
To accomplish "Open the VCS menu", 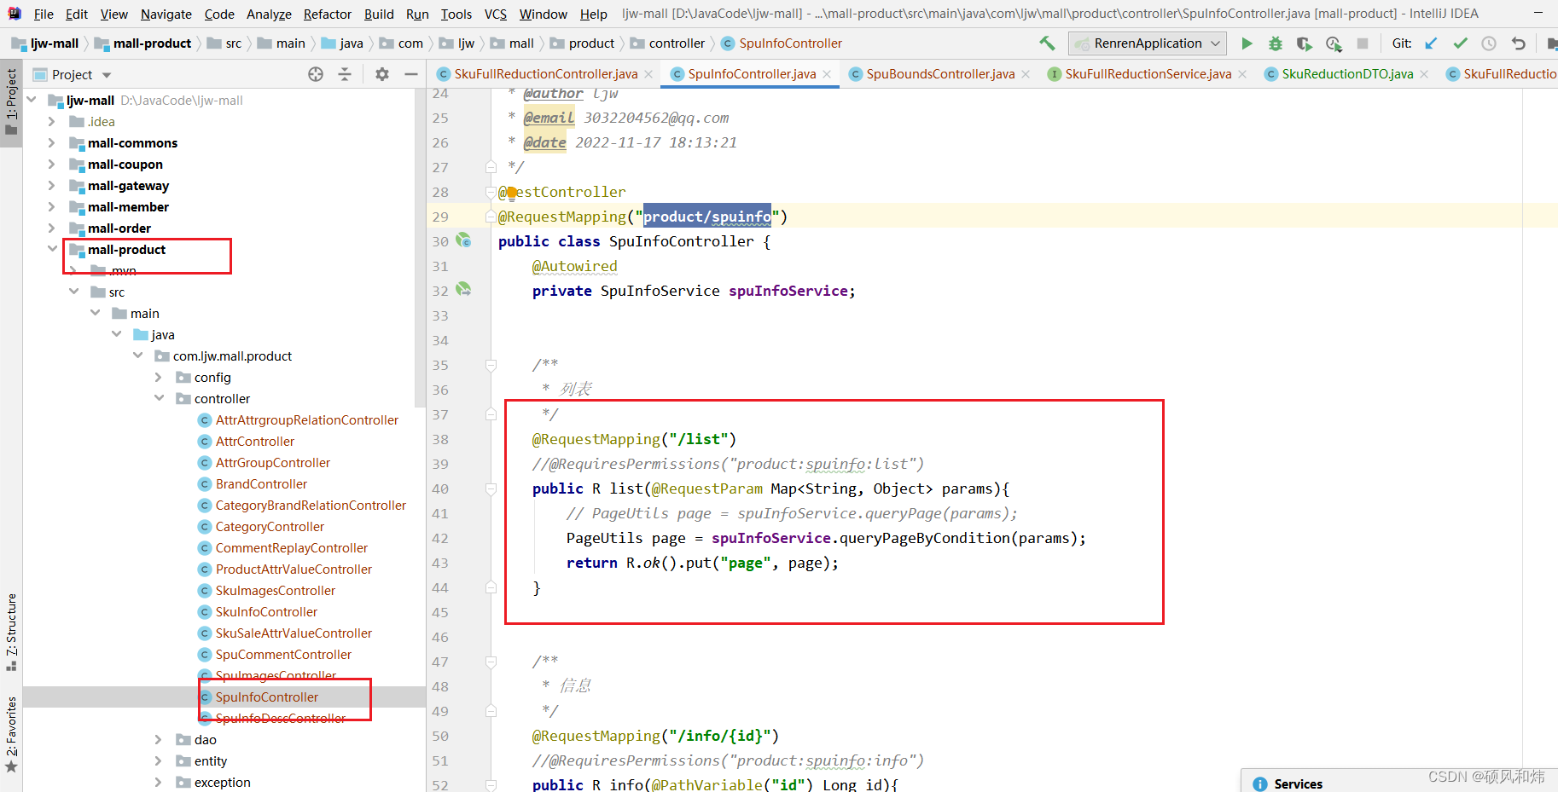I will tap(496, 14).
